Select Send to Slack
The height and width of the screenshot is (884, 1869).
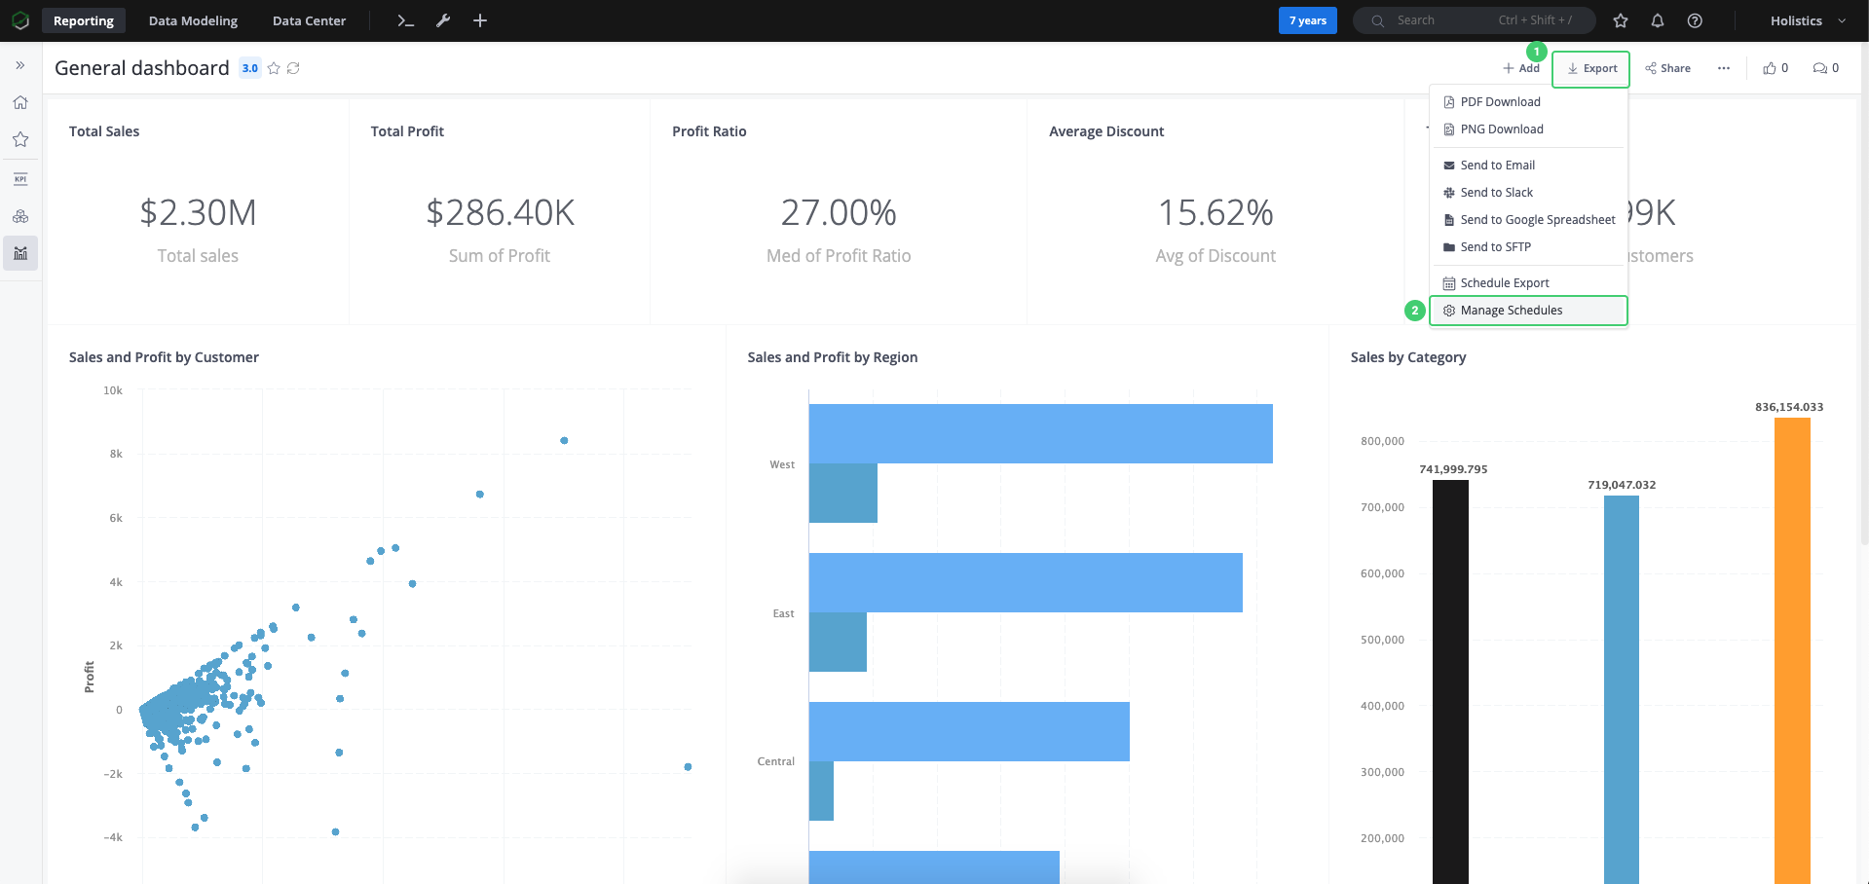click(1528, 193)
